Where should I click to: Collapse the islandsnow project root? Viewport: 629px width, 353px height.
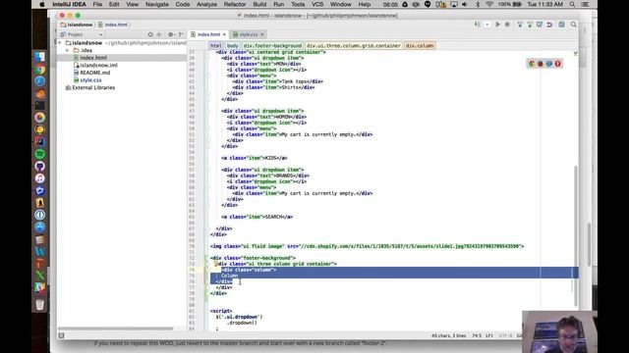coord(60,43)
